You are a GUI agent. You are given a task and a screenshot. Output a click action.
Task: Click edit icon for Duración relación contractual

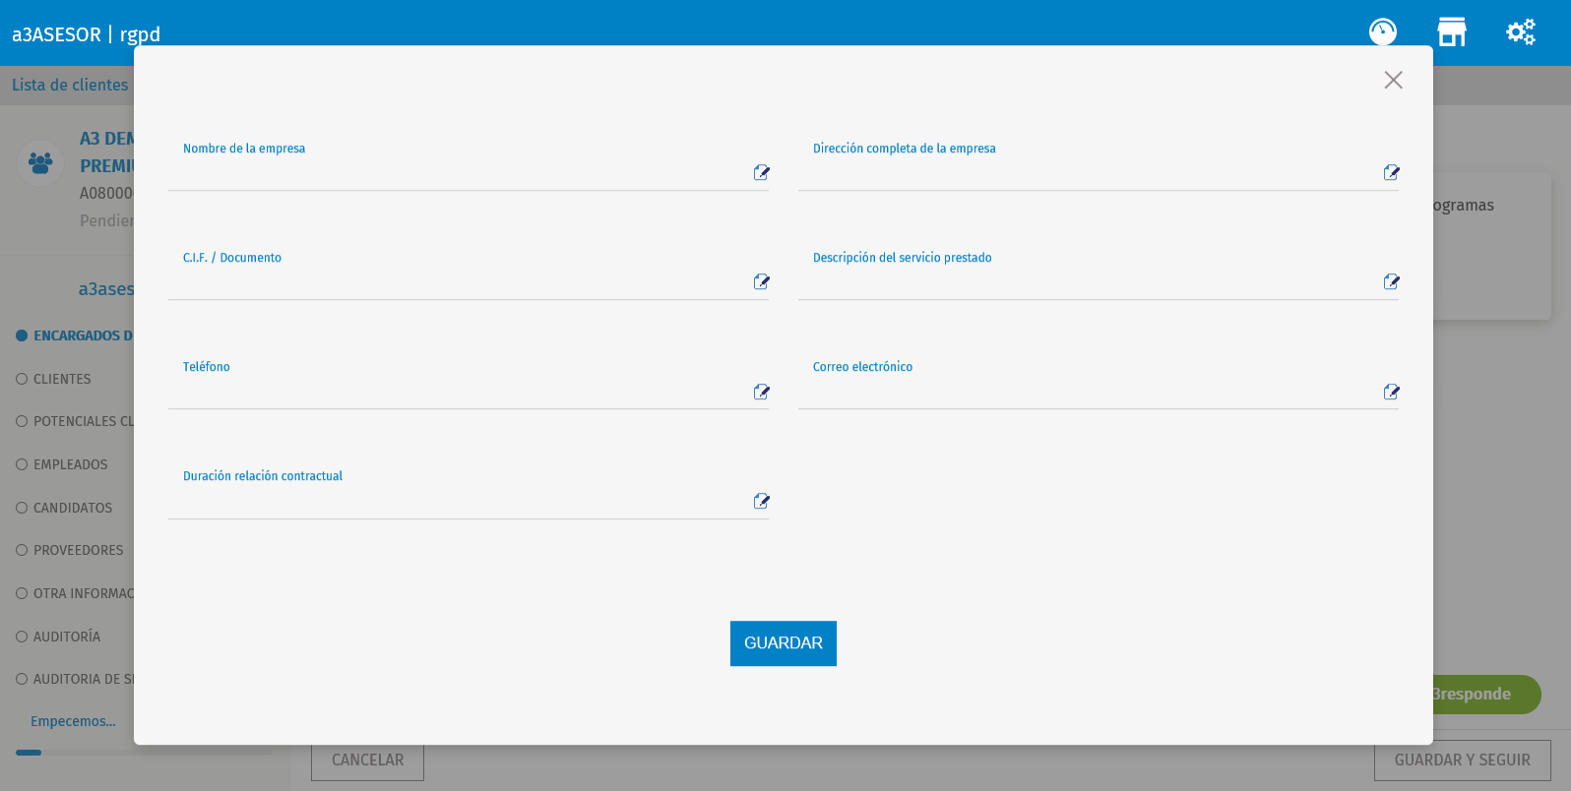761,502
